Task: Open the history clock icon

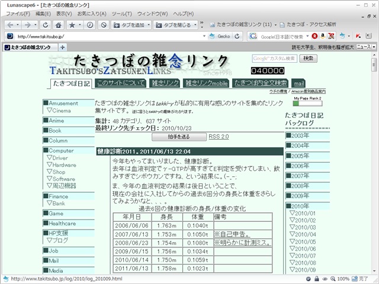Action: [89, 25]
